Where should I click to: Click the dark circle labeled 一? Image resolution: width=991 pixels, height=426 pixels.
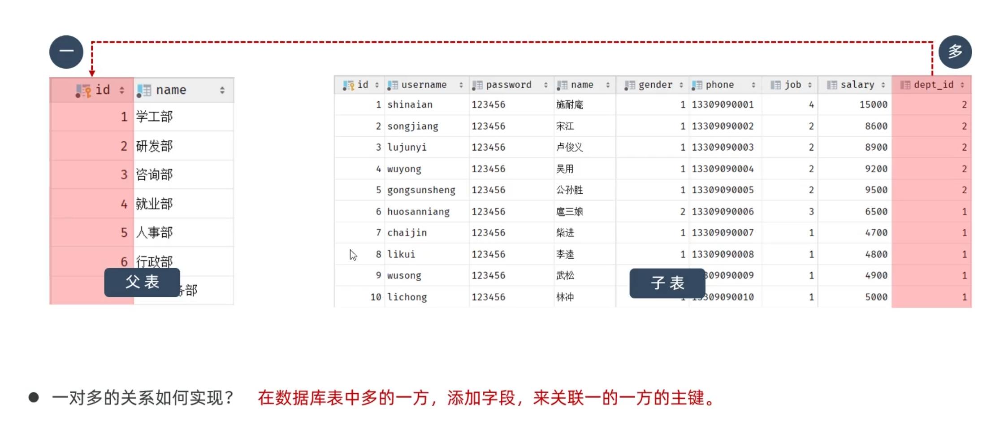pyautogui.click(x=66, y=52)
